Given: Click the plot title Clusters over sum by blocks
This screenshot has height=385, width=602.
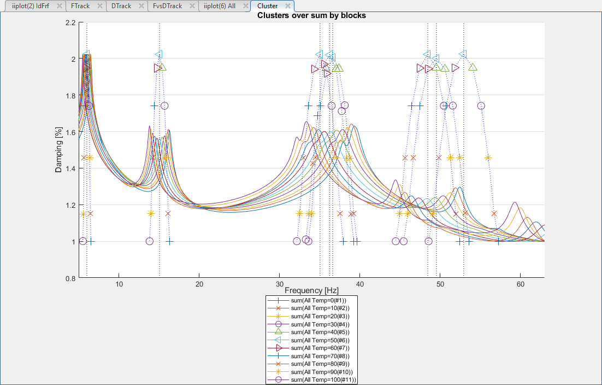Looking at the screenshot, I should [x=311, y=15].
